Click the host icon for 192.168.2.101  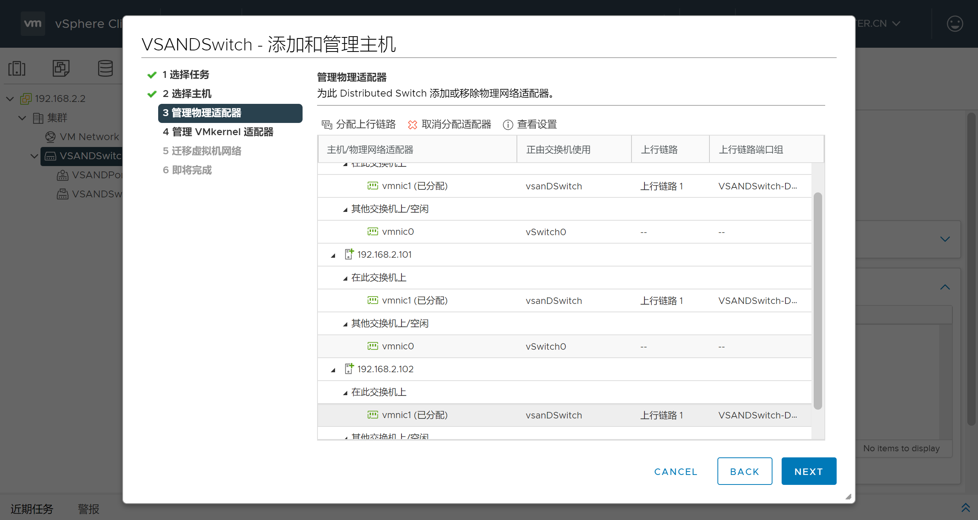(349, 254)
